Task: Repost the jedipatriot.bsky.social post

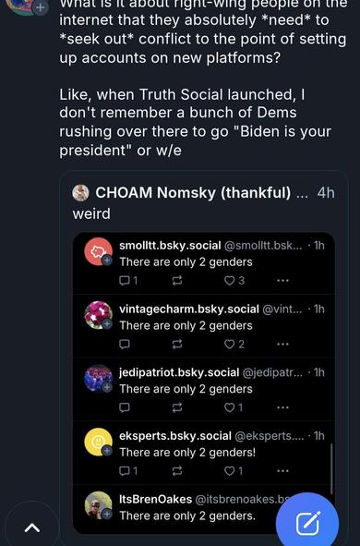Action: pos(177,407)
